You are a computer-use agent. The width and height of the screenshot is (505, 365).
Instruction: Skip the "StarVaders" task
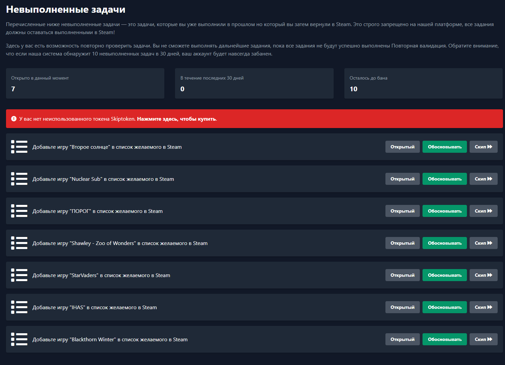click(483, 275)
